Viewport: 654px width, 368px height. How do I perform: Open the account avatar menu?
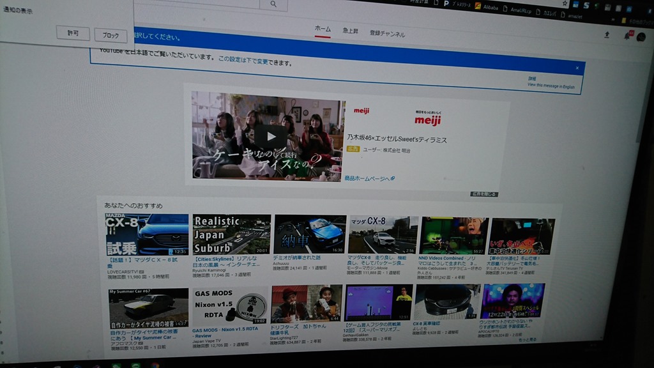tap(641, 37)
